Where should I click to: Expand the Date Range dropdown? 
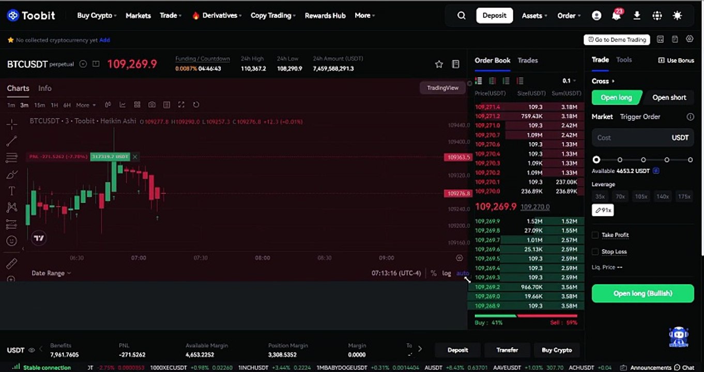coord(51,273)
